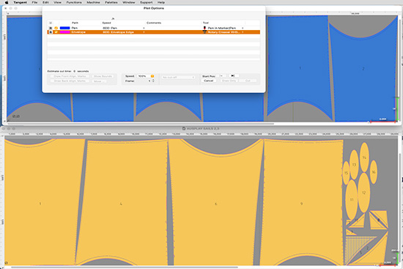Select oval panel 14 in lower layout
Viewport: 403px width, 269px height.
(x=364, y=157)
